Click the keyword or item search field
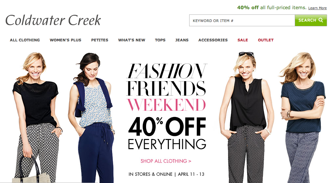Screen dimensions: 331x183 tap(242, 20)
